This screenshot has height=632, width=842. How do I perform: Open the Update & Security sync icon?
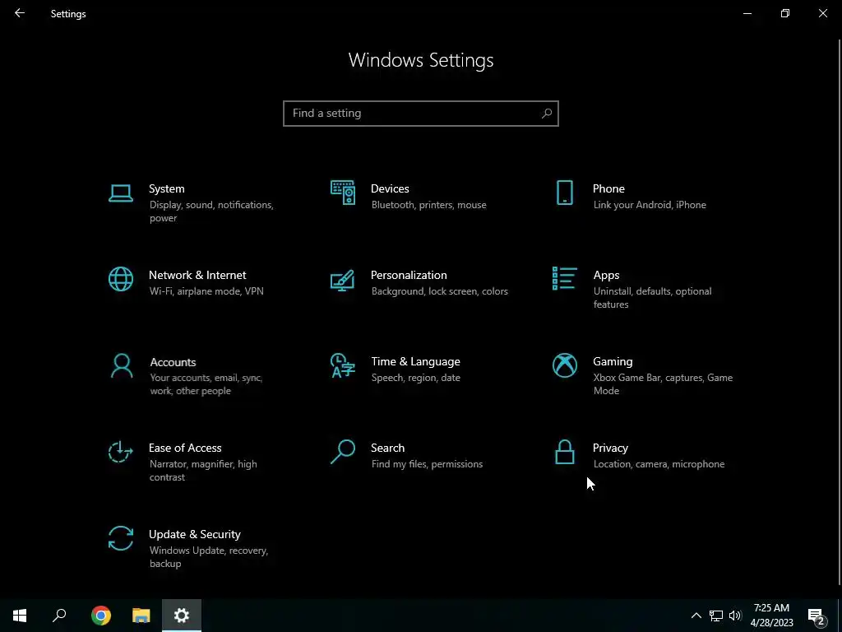[120, 538]
